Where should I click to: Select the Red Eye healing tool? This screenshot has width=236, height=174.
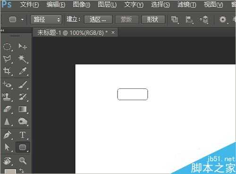(x=7, y=85)
